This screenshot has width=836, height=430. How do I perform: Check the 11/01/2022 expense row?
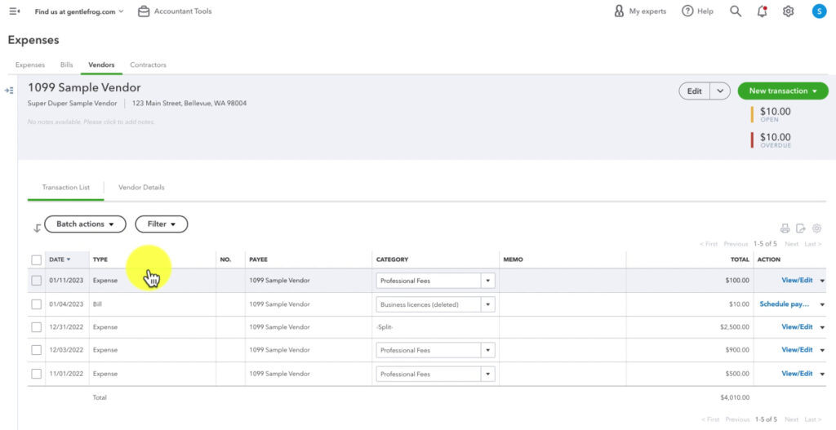tap(36, 374)
